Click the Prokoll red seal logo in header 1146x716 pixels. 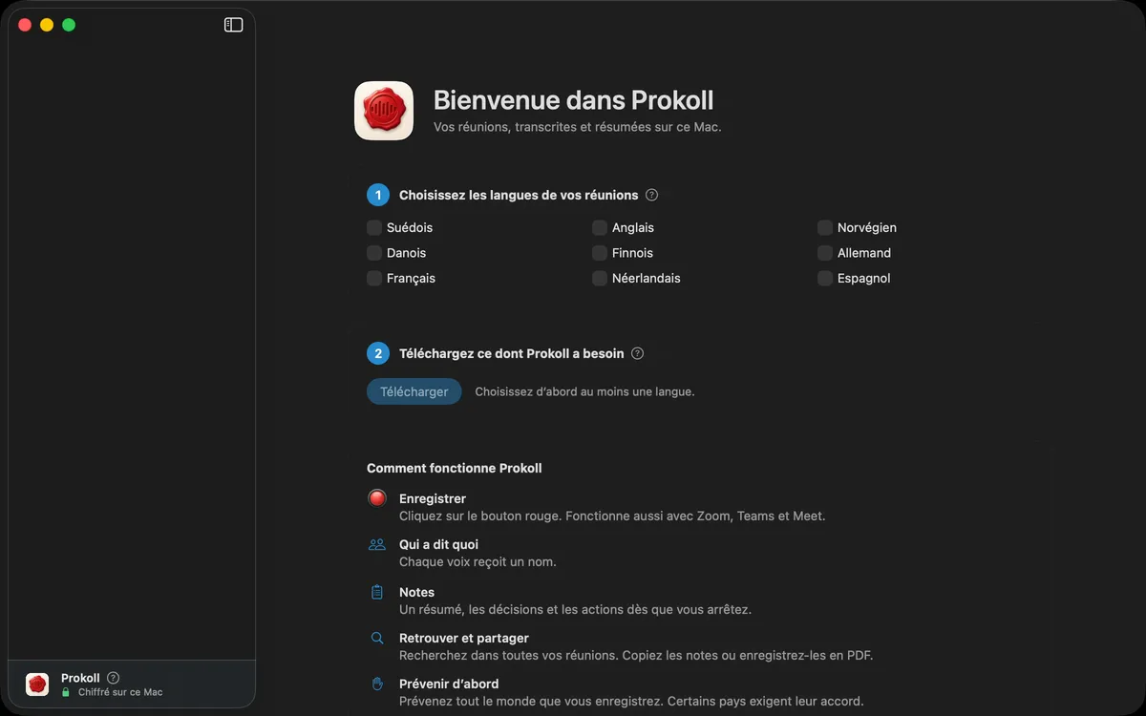(384, 111)
